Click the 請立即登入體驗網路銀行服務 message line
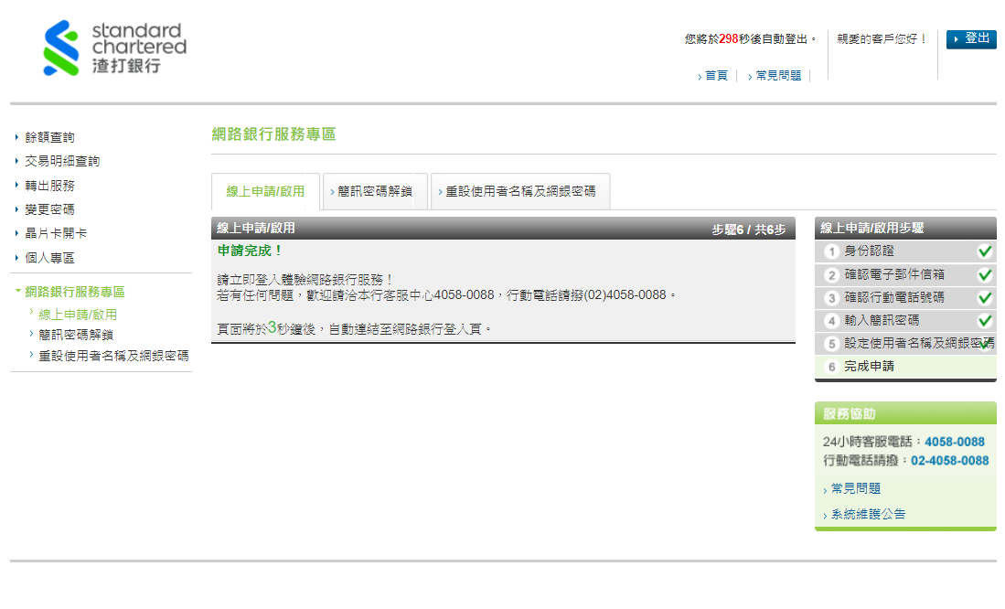 (x=305, y=280)
